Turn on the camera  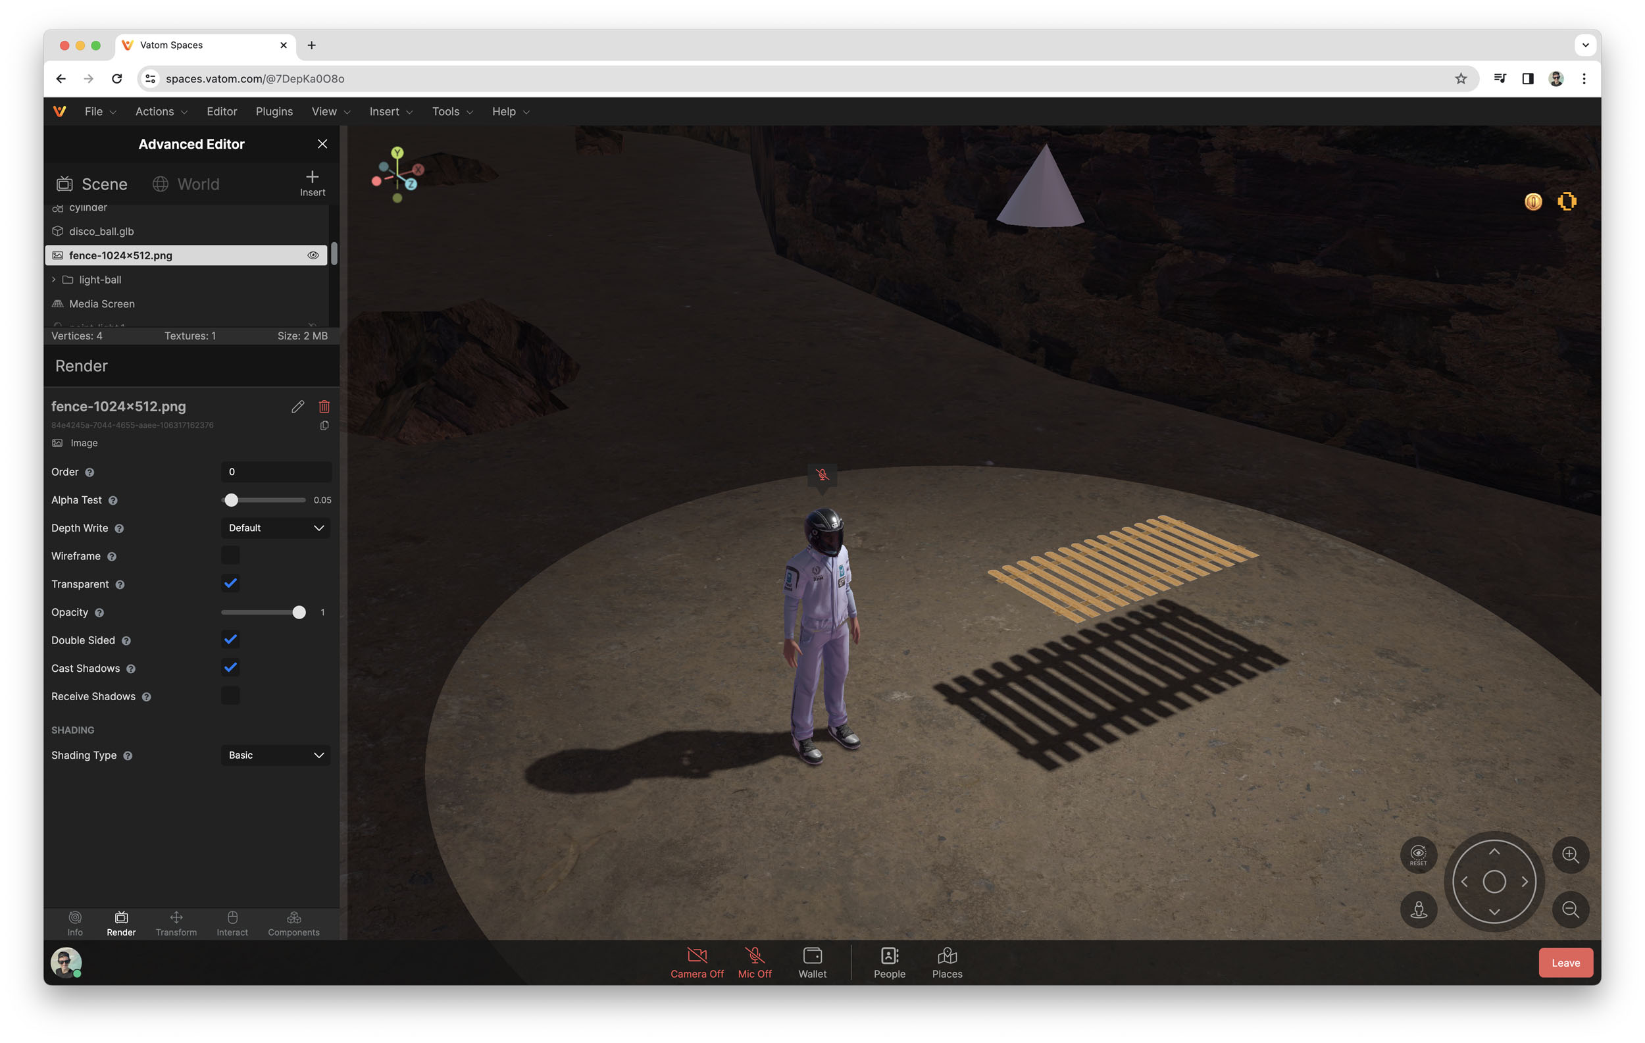pyautogui.click(x=697, y=963)
